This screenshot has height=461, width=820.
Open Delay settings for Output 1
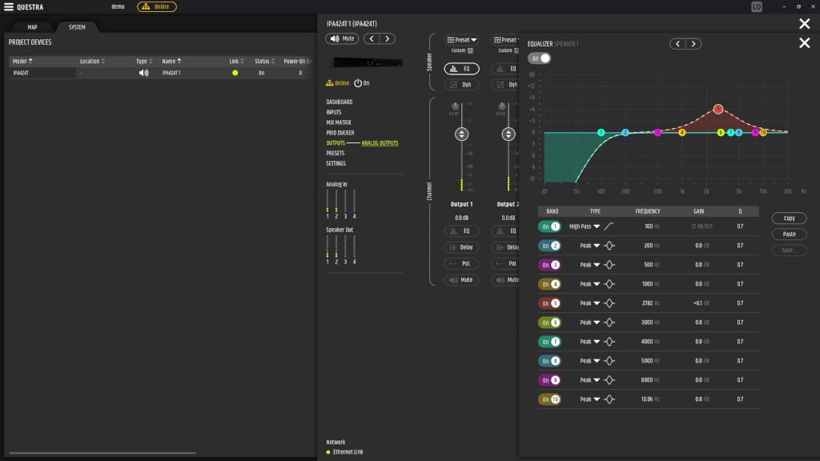[461, 247]
